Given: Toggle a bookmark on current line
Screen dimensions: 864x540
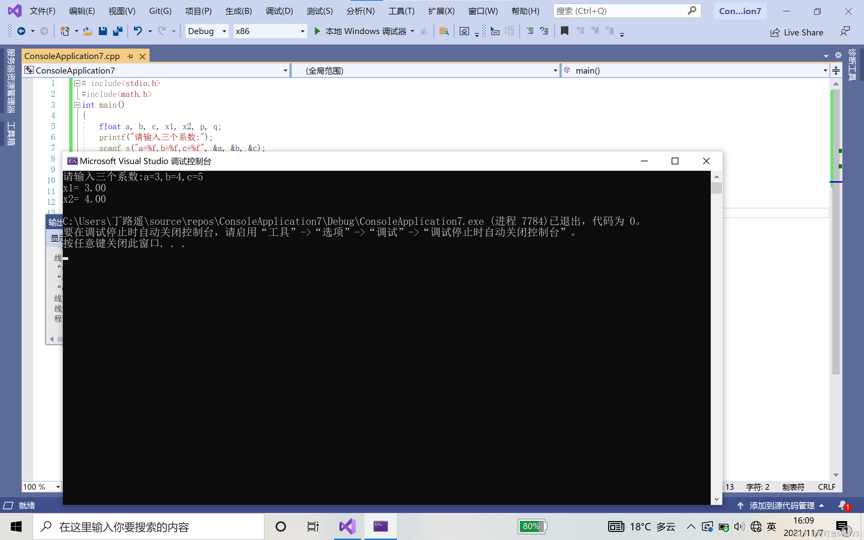Looking at the screenshot, I should pos(564,31).
